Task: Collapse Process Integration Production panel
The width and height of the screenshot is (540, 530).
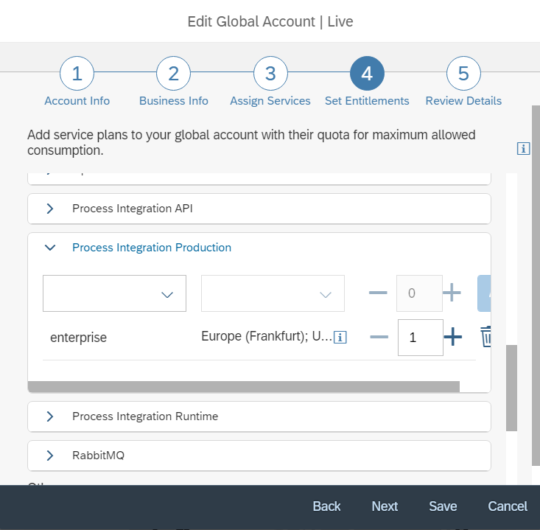Action: point(50,248)
